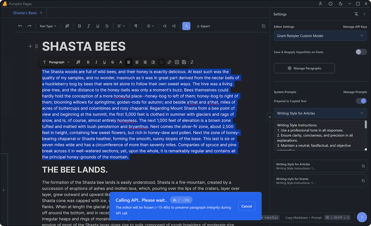Switch theme with the moon icon
The height and width of the screenshot is (226, 371).
(340, 4)
